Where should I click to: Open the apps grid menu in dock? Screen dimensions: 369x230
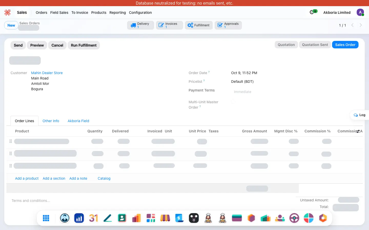click(x=46, y=218)
